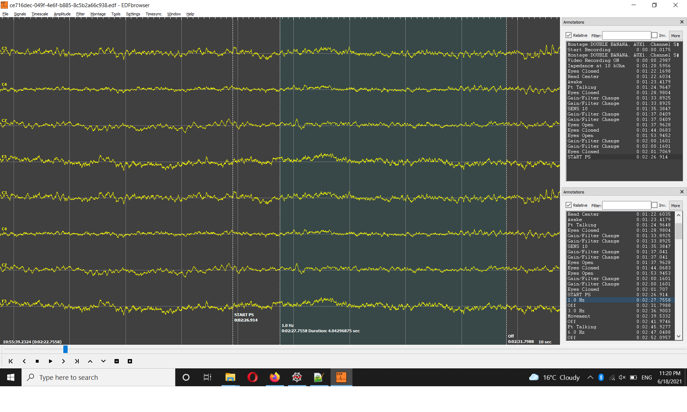Image resolution: width=687 pixels, height=412 pixels.
Task: Open the Montage menu
Action: [98, 14]
